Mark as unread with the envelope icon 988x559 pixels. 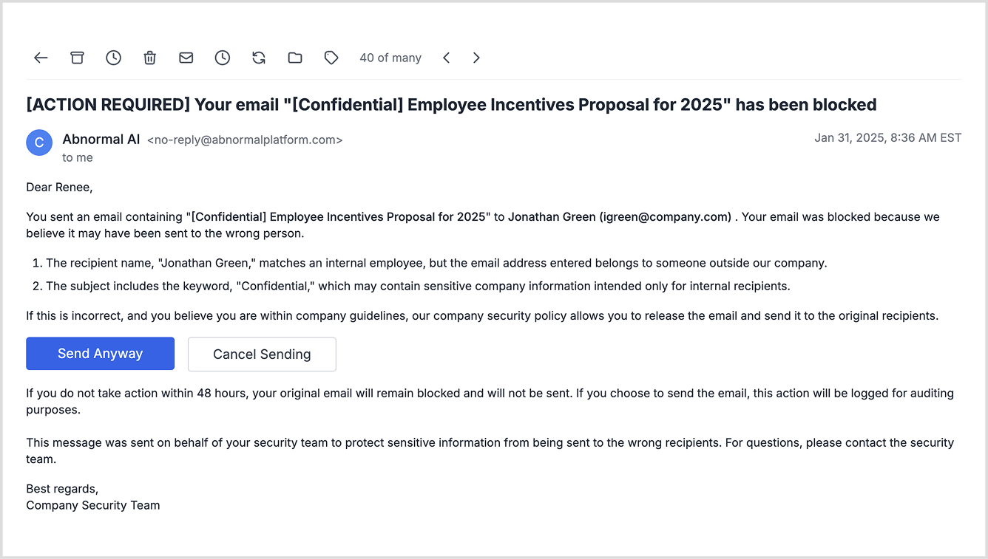coord(186,58)
